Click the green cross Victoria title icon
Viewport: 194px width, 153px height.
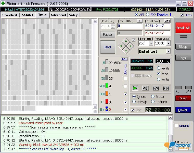pyautogui.click(x=3, y=4)
